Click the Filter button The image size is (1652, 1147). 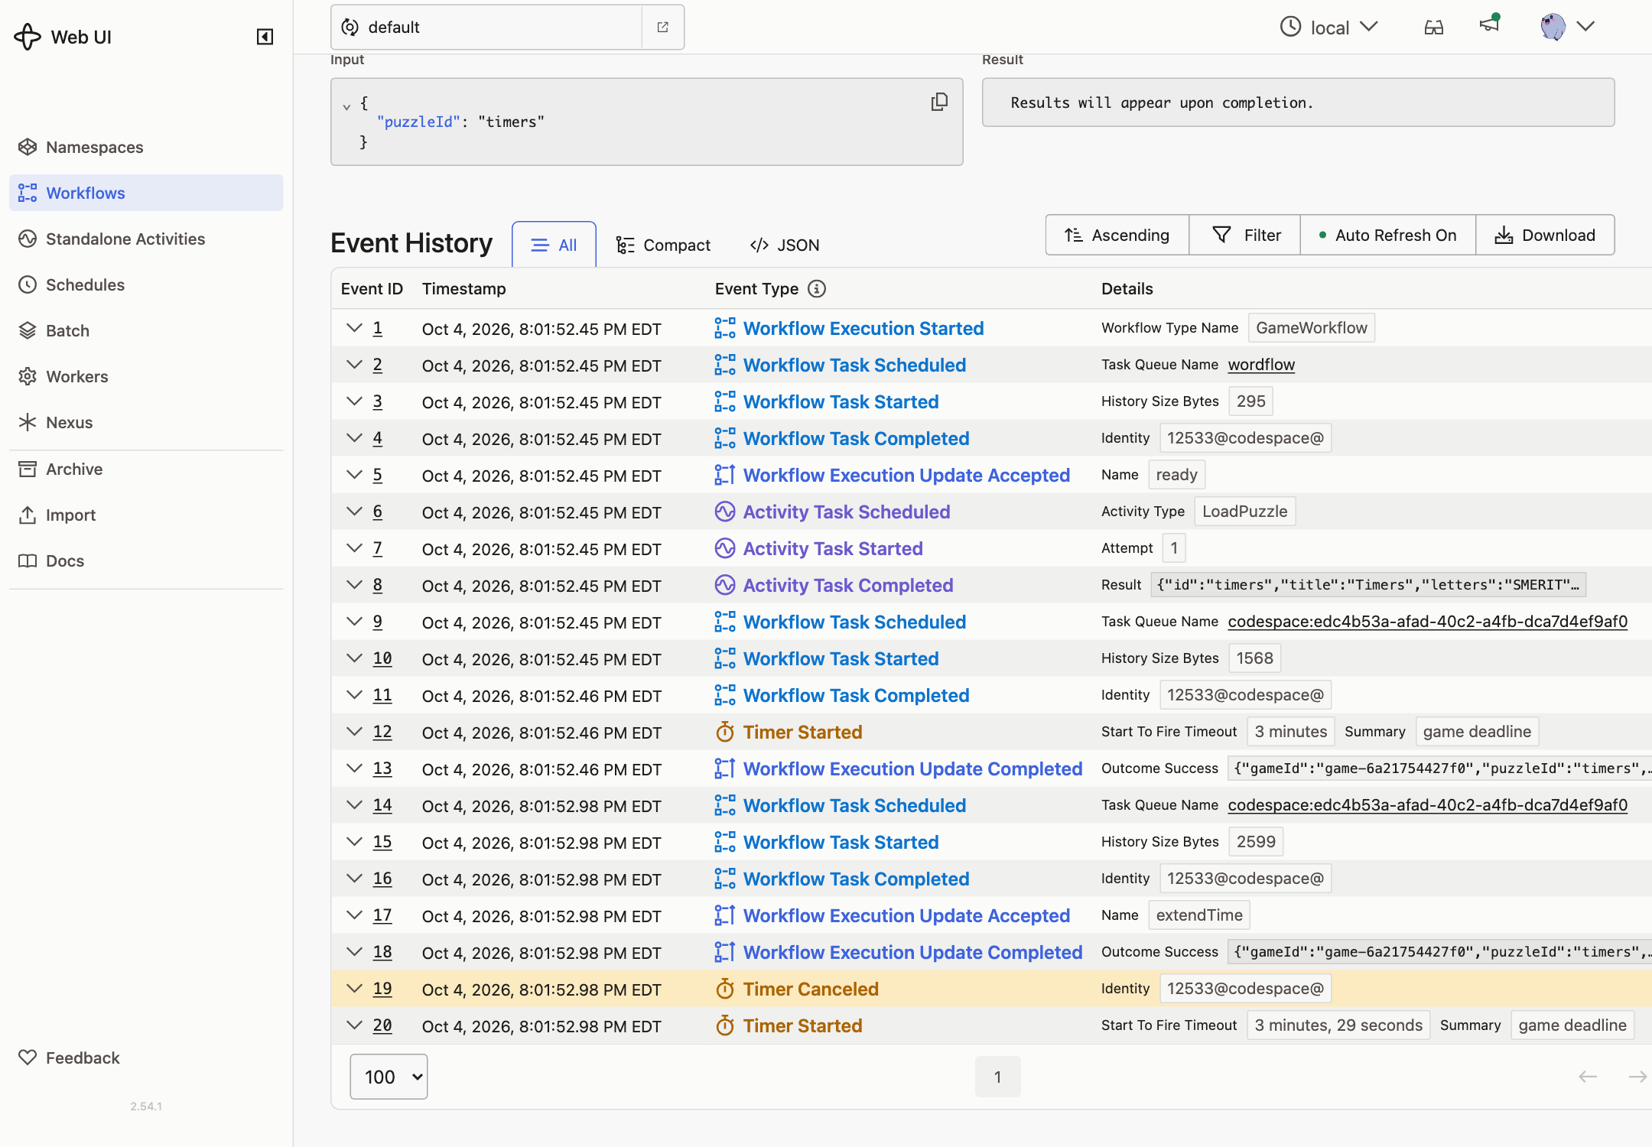click(1245, 235)
